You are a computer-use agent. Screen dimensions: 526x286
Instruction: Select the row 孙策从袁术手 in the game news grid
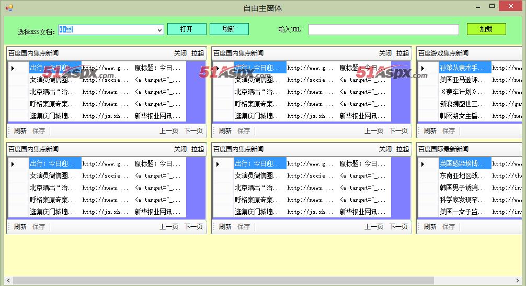point(465,68)
